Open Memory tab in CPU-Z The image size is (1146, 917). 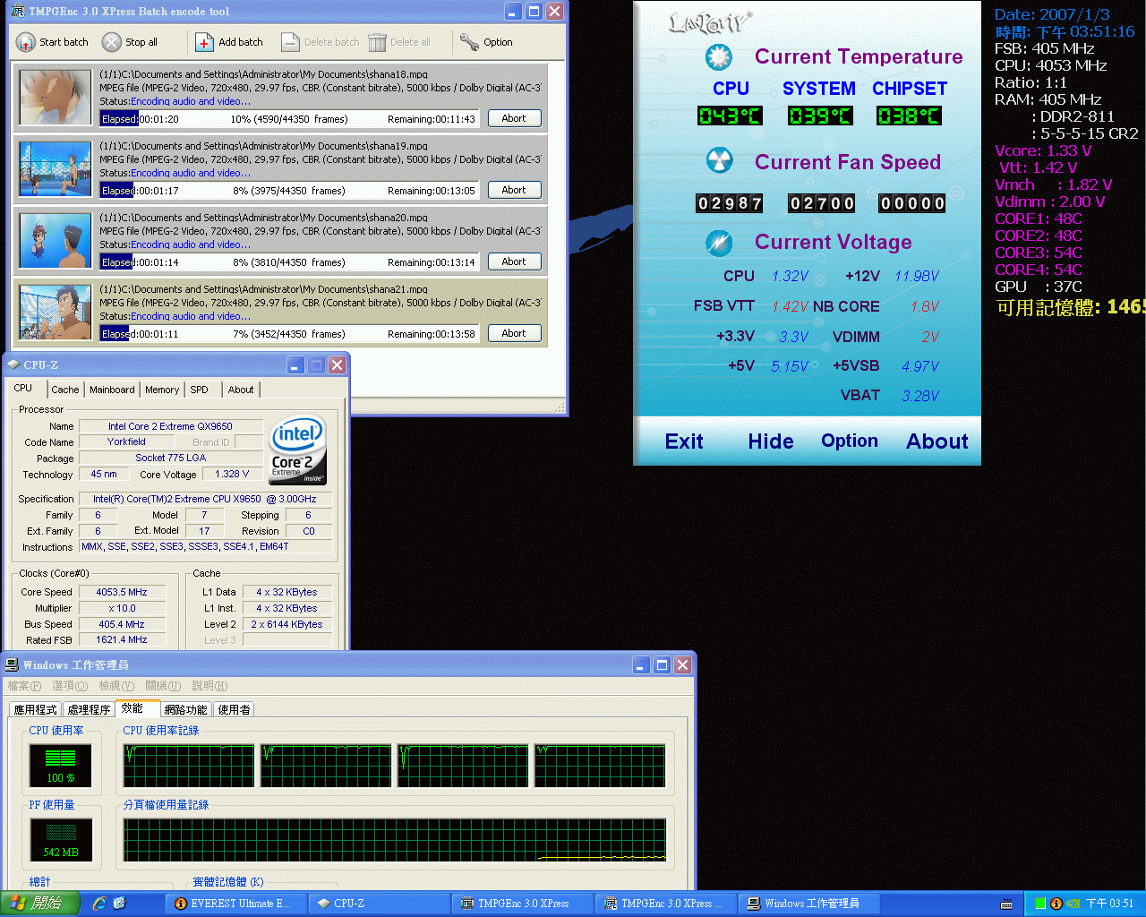tap(162, 390)
